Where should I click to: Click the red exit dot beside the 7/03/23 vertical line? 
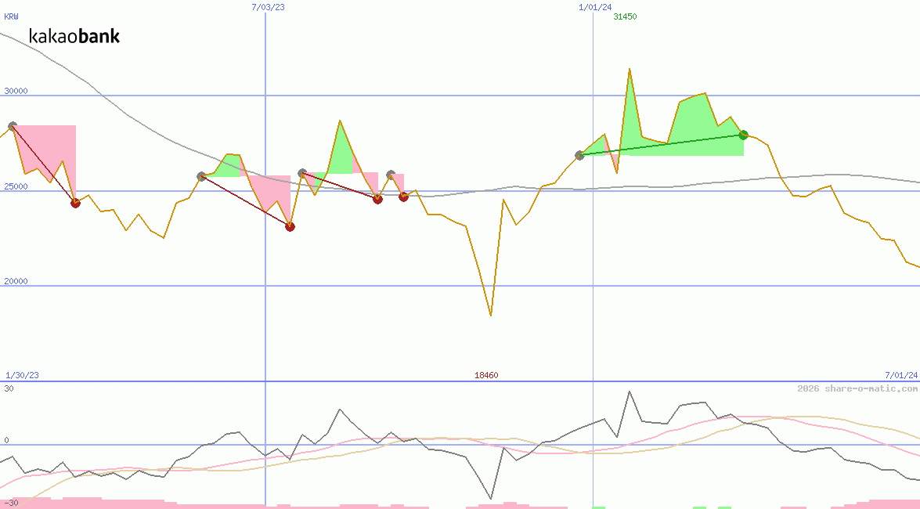pyautogui.click(x=290, y=226)
